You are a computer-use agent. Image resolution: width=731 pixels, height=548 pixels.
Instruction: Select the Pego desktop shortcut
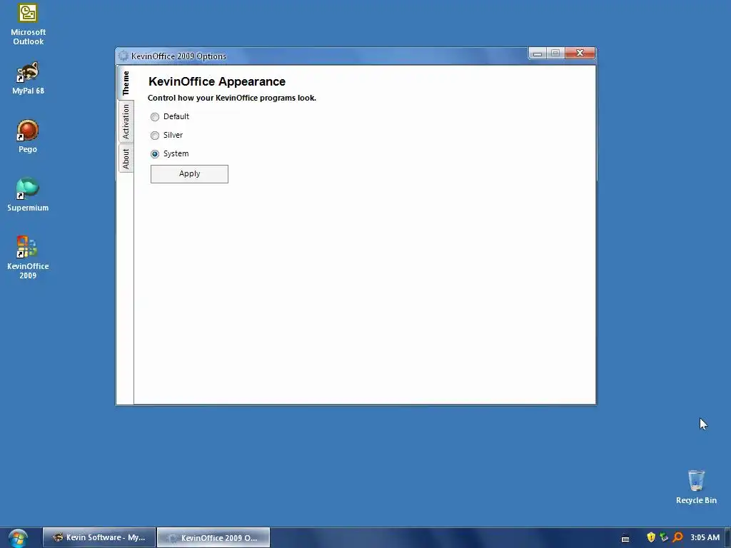tap(28, 136)
